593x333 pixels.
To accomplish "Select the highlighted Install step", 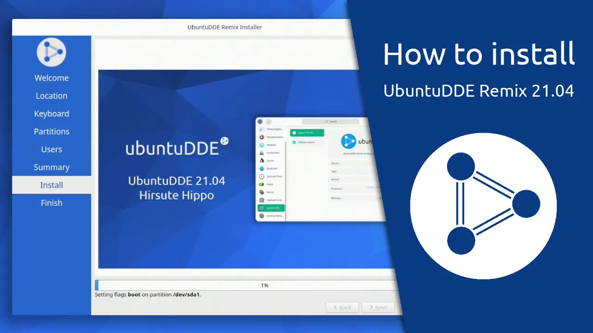I will (51, 185).
